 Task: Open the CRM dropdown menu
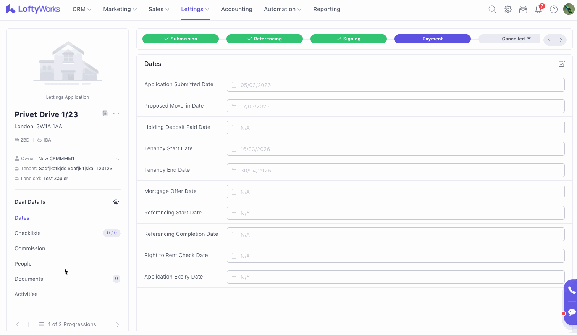(x=82, y=9)
